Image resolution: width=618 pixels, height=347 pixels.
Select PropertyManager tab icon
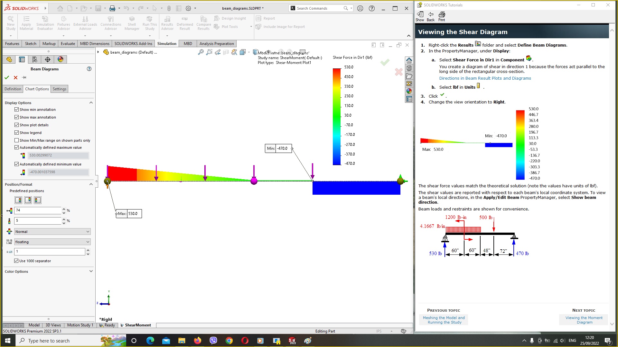click(x=22, y=59)
